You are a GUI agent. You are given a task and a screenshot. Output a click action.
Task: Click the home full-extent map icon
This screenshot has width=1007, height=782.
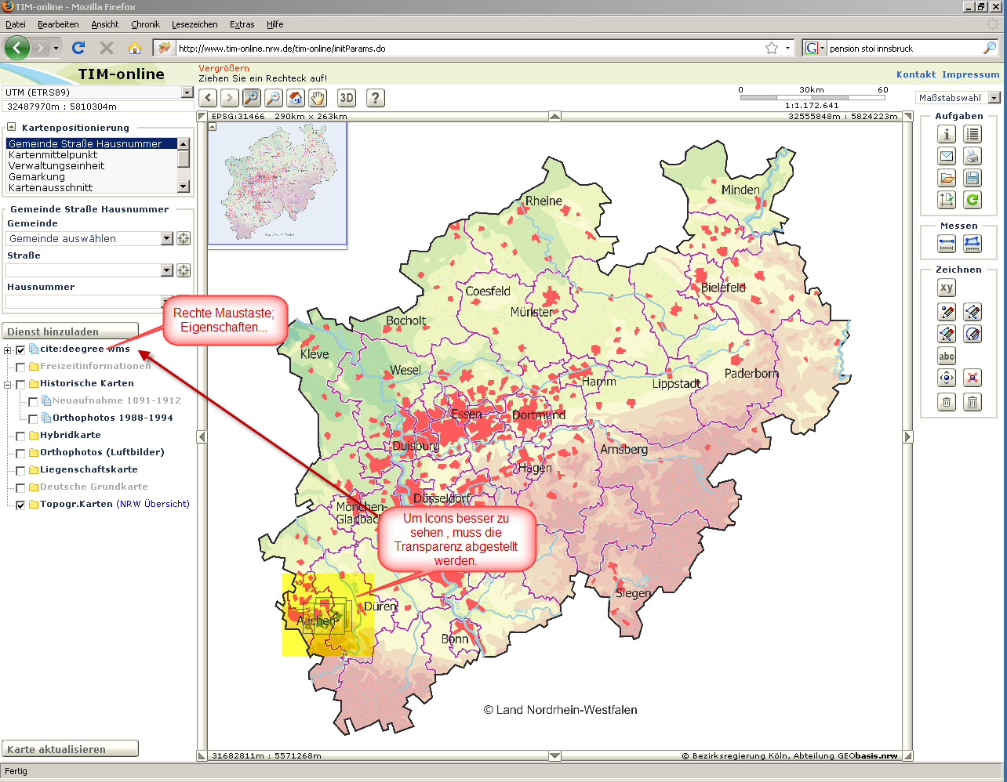[x=296, y=98]
